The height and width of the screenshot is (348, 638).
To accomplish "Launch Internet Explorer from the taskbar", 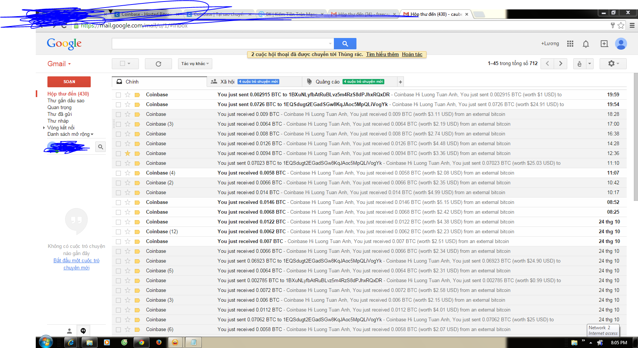I will pos(70,342).
